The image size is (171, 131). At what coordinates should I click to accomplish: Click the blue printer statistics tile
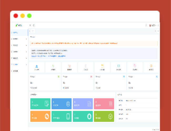pos(62,104)
